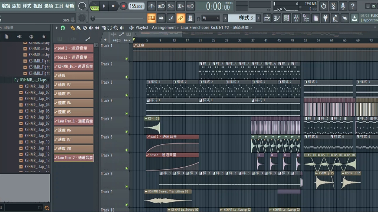The width and height of the screenshot is (378, 212).
Task: Click the stamp-shaped toolbar icon
Action: 190,18
